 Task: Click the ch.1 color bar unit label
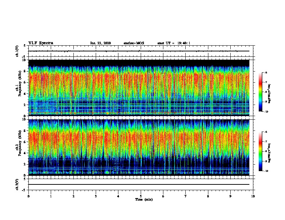point(270,93)
